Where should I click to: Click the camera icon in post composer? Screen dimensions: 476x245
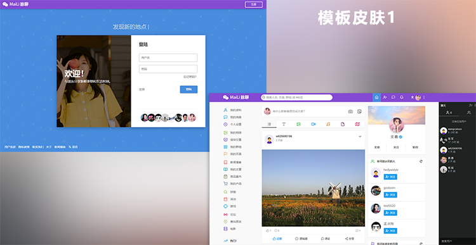pos(350,111)
